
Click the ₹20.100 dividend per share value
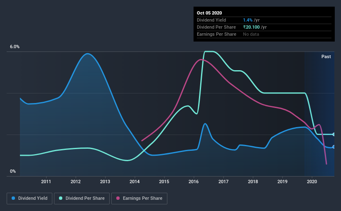pos(251,27)
